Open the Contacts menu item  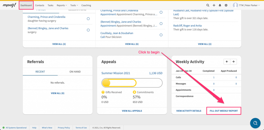[x=39, y=5]
